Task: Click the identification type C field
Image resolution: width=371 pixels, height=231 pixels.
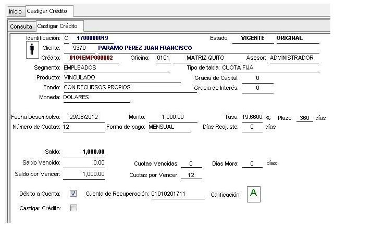Action: (67, 38)
